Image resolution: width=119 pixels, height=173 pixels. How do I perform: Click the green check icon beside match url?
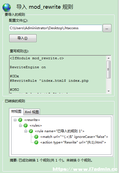coord(36,137)
